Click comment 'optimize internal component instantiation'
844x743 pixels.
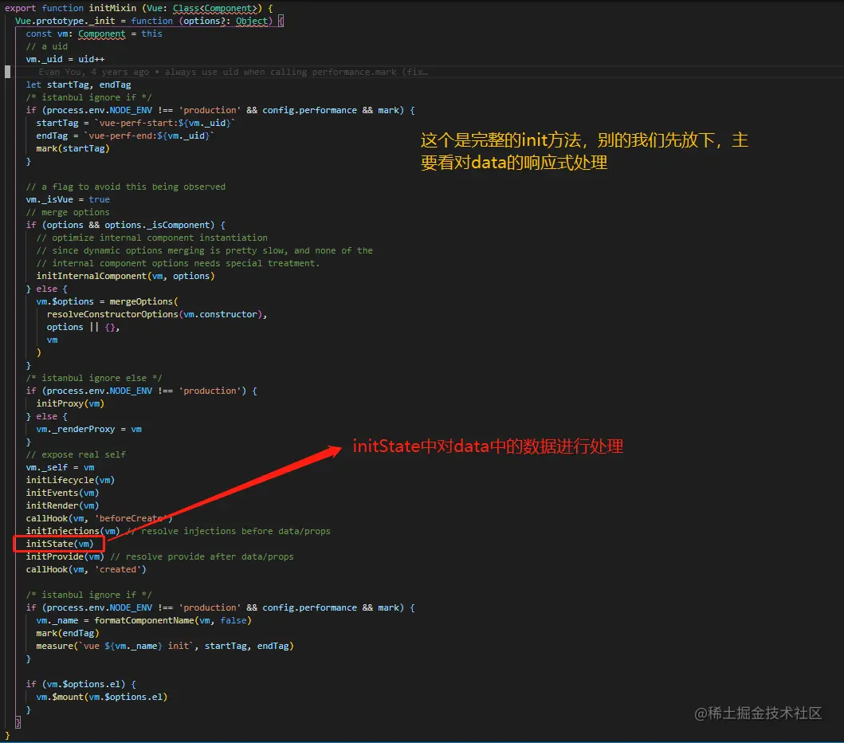pos(151,238)
